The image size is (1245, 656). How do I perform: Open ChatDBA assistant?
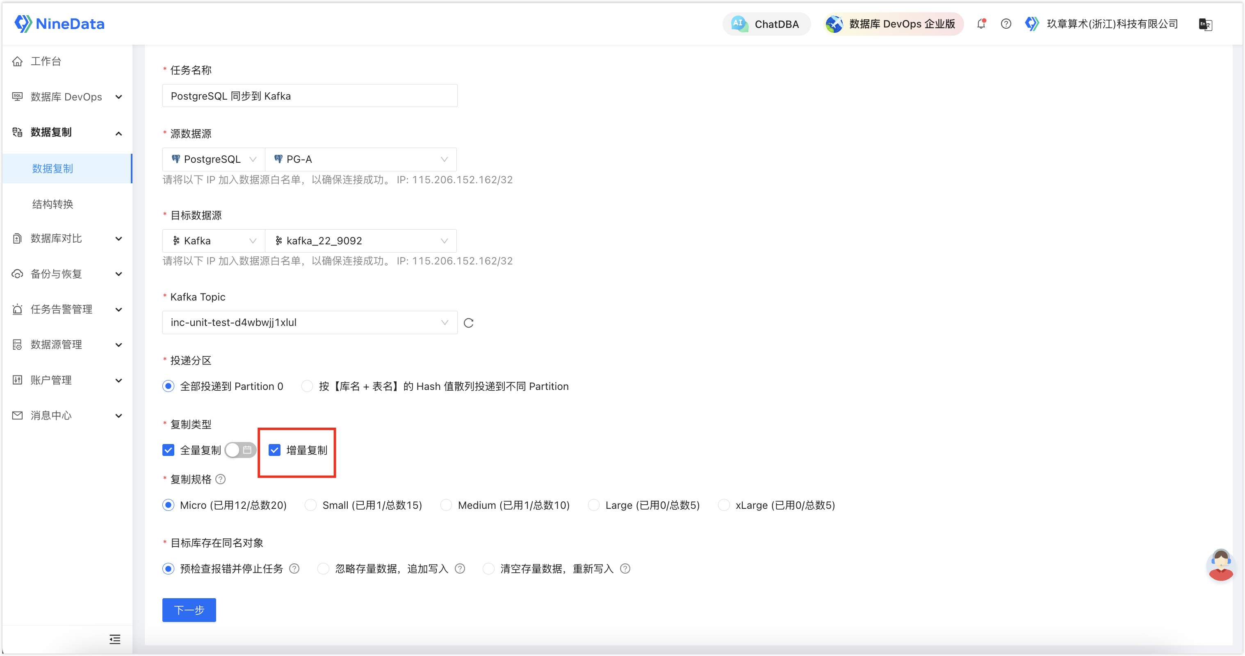[x=766, y=24]
